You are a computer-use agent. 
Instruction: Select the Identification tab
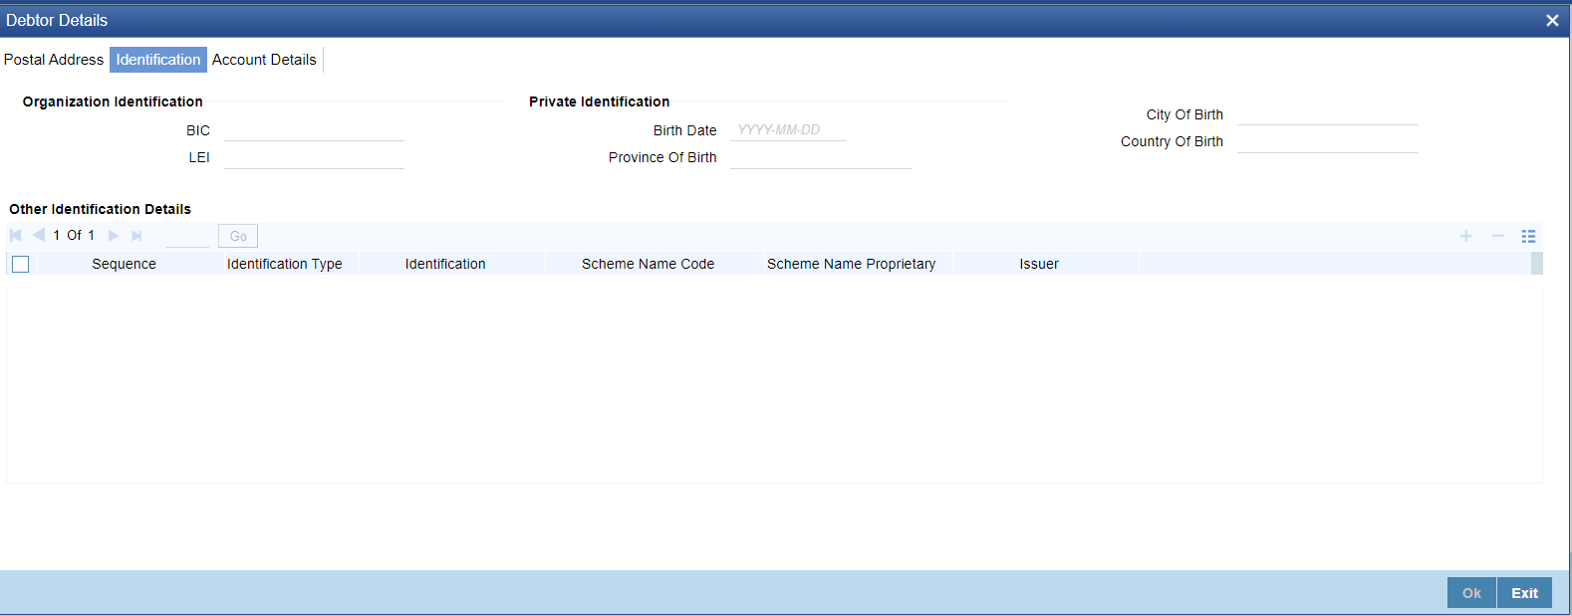click(158, 60)
